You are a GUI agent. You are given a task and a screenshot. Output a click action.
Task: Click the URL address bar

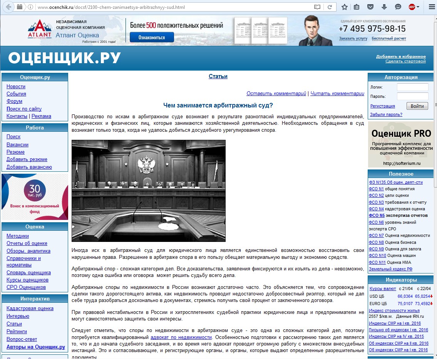173,7
